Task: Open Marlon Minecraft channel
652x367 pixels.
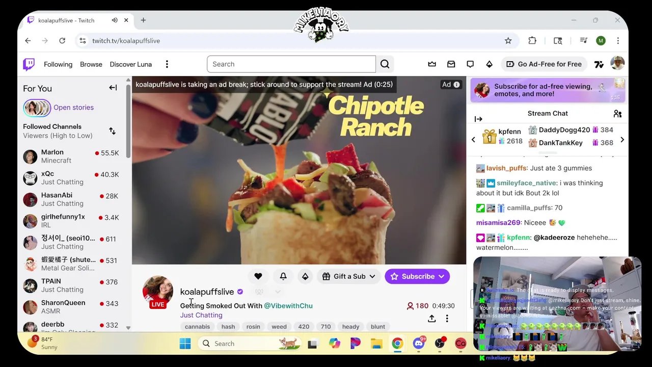Action: click(x=71, y=156)
